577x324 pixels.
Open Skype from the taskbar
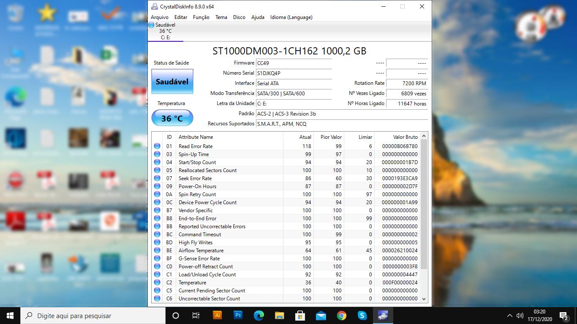(362, 316)
